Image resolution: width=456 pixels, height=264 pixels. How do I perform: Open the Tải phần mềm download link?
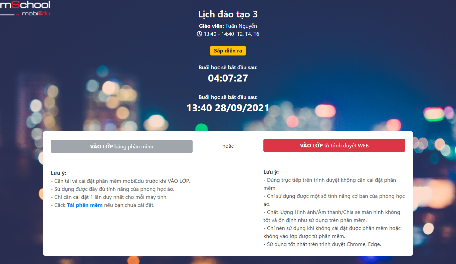pos(85,205)
